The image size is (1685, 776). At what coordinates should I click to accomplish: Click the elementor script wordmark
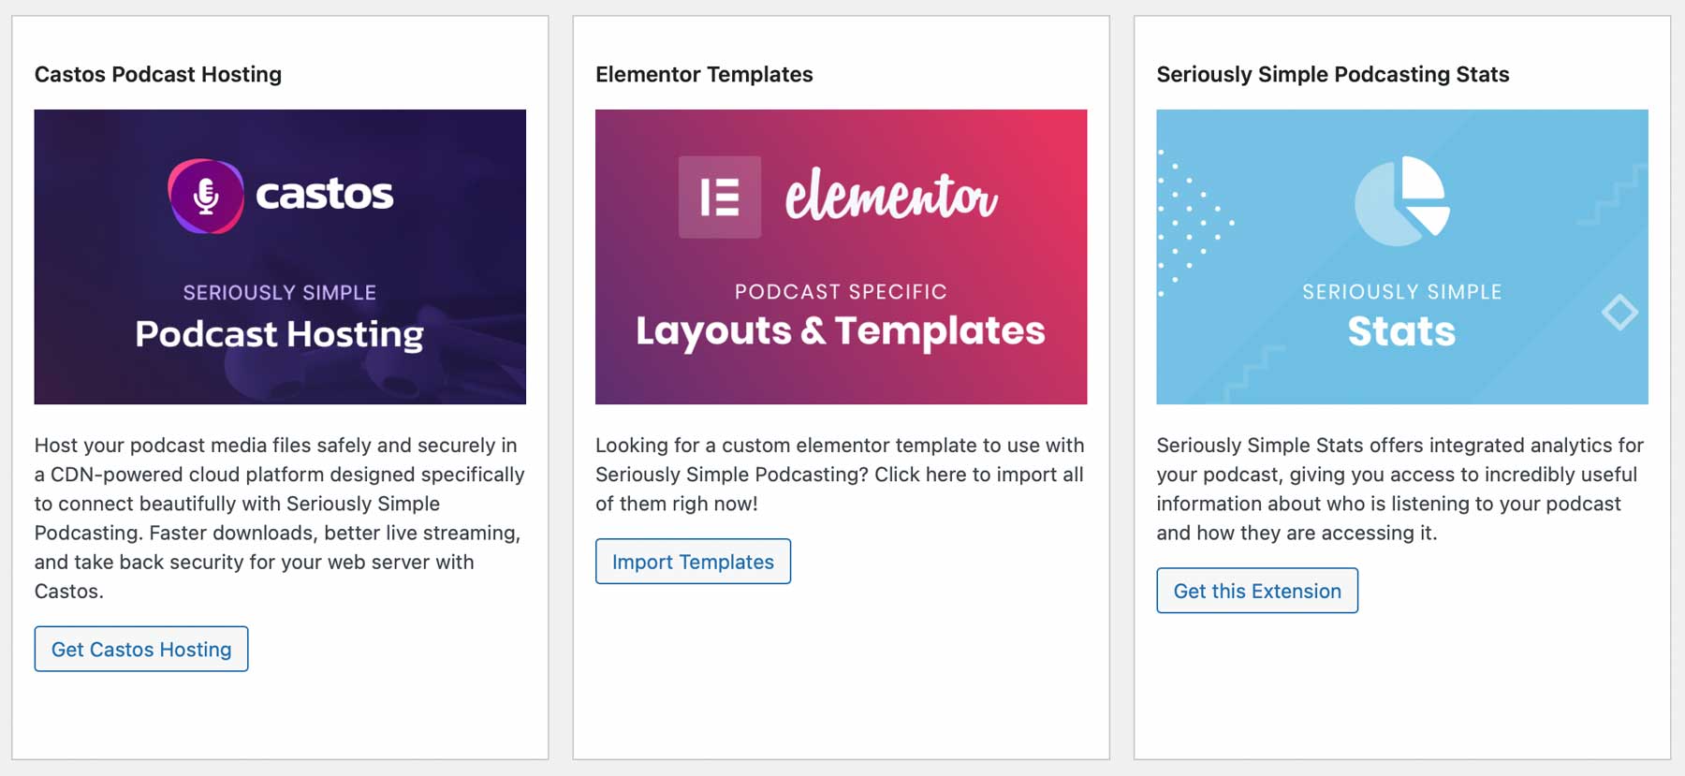(891, 195)
